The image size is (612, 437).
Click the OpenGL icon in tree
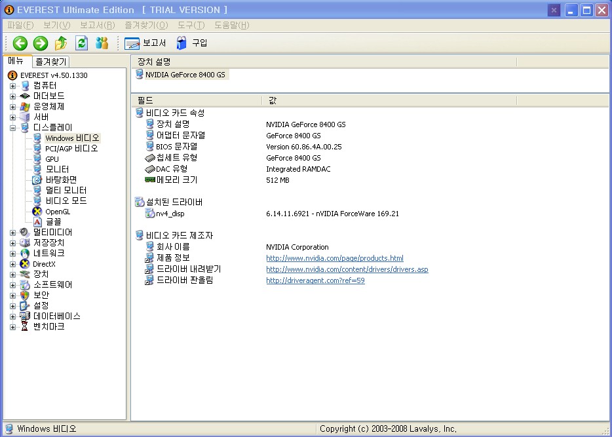(37, 212)
